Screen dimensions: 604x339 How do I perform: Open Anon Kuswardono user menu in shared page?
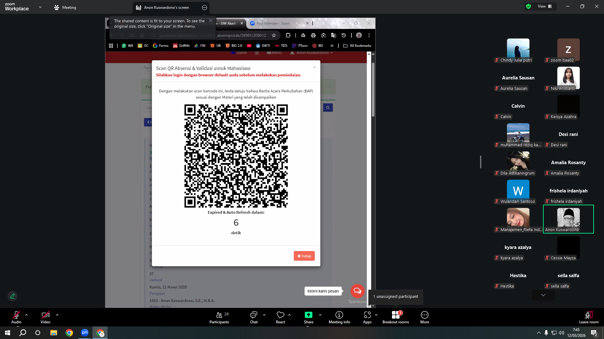tap(311, 53)
